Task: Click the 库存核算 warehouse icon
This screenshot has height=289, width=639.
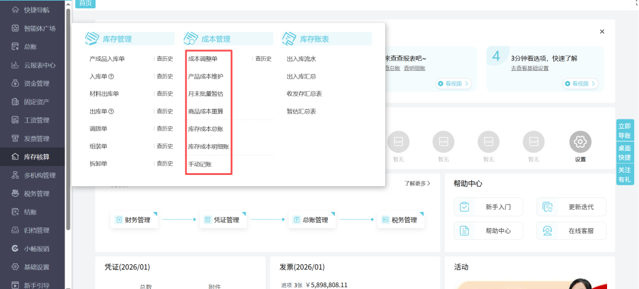Action: (15, 157)
